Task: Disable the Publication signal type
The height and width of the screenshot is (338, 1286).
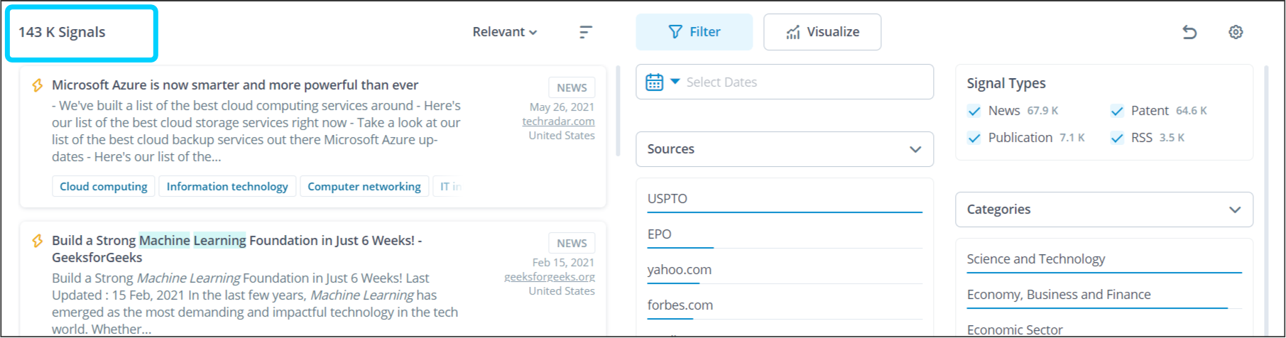Action: click(x=974, y=138)
